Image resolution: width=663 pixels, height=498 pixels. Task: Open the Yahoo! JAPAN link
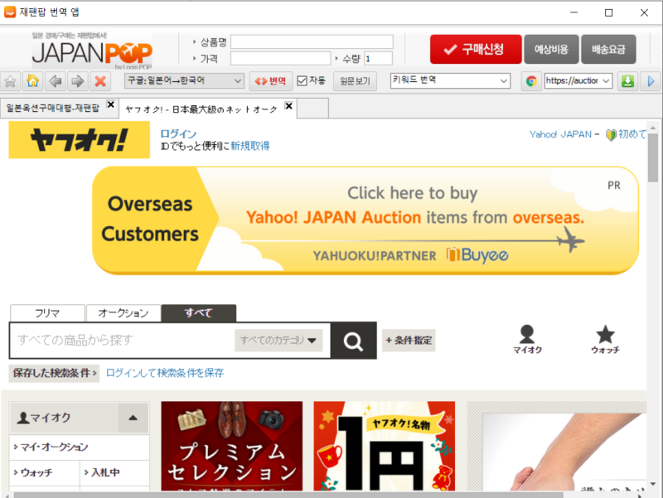(x=560, y=134)
